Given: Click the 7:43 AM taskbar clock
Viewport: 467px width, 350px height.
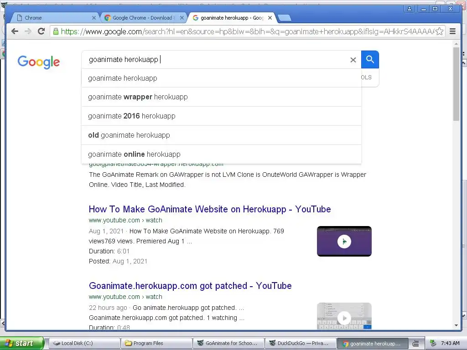Looking at the screenshot, I should [450, 343].
